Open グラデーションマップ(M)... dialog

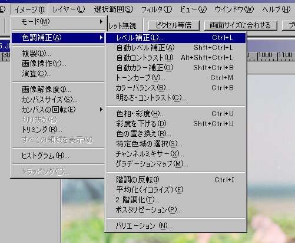(x=175, y=164)
